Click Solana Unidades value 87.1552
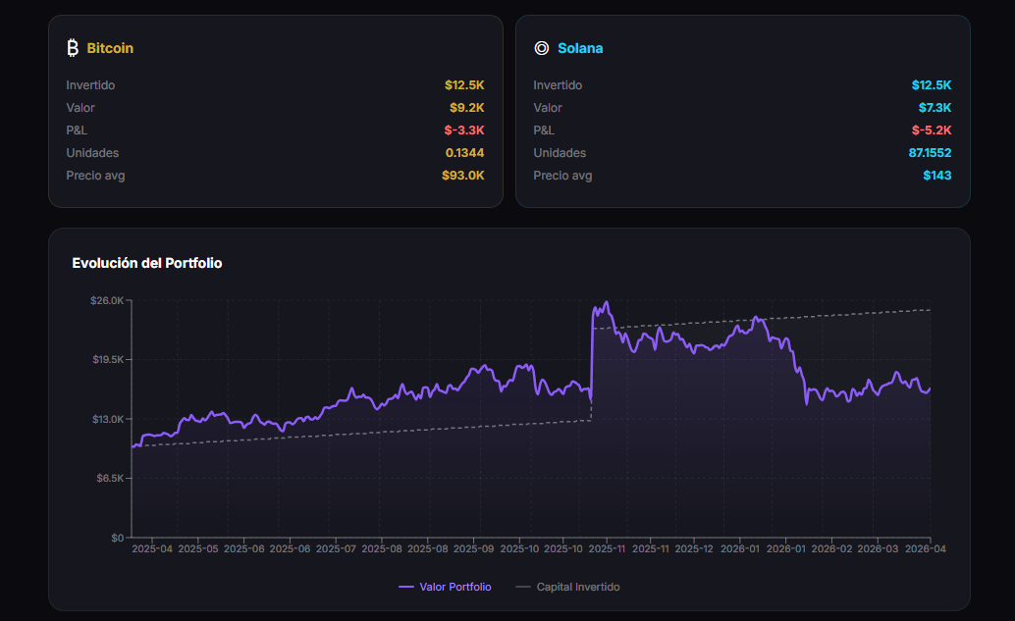Screen dimensions: 1015x621 pyautogui.click(x=931, y=153)
